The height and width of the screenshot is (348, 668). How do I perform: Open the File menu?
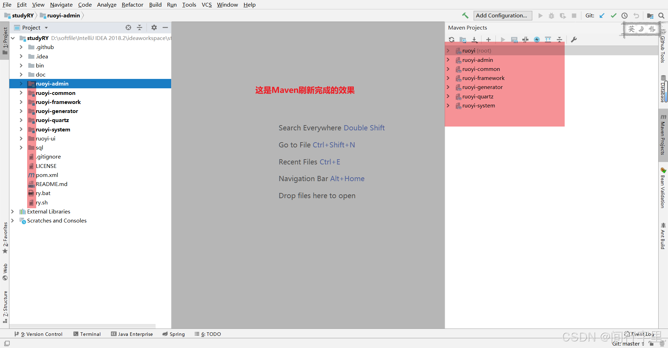(x=7, y=5)
